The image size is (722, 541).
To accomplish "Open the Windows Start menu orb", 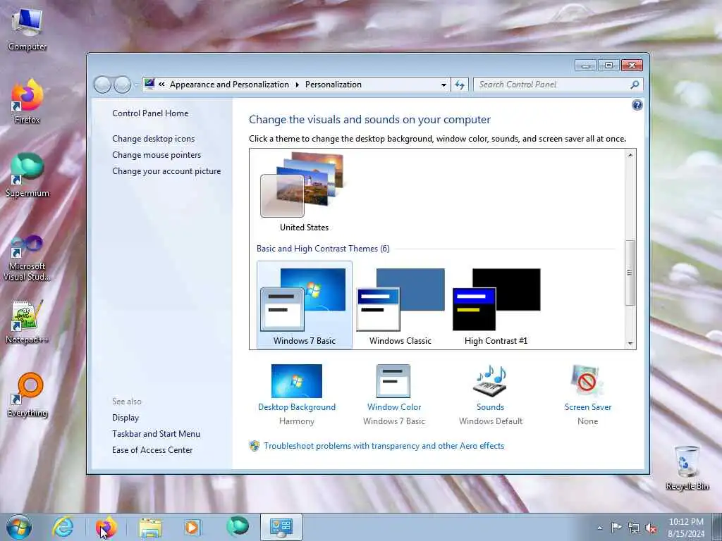I will click(x=19, y=527).
